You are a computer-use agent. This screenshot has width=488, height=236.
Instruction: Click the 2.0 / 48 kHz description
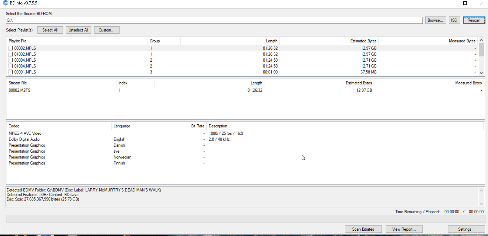219,139
